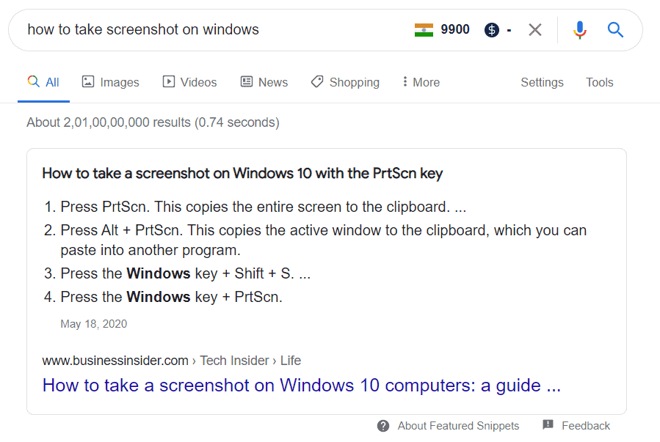Click the blue magnifier search button
Viewport: 660px width, 442px height.
[x=615, y=30]
